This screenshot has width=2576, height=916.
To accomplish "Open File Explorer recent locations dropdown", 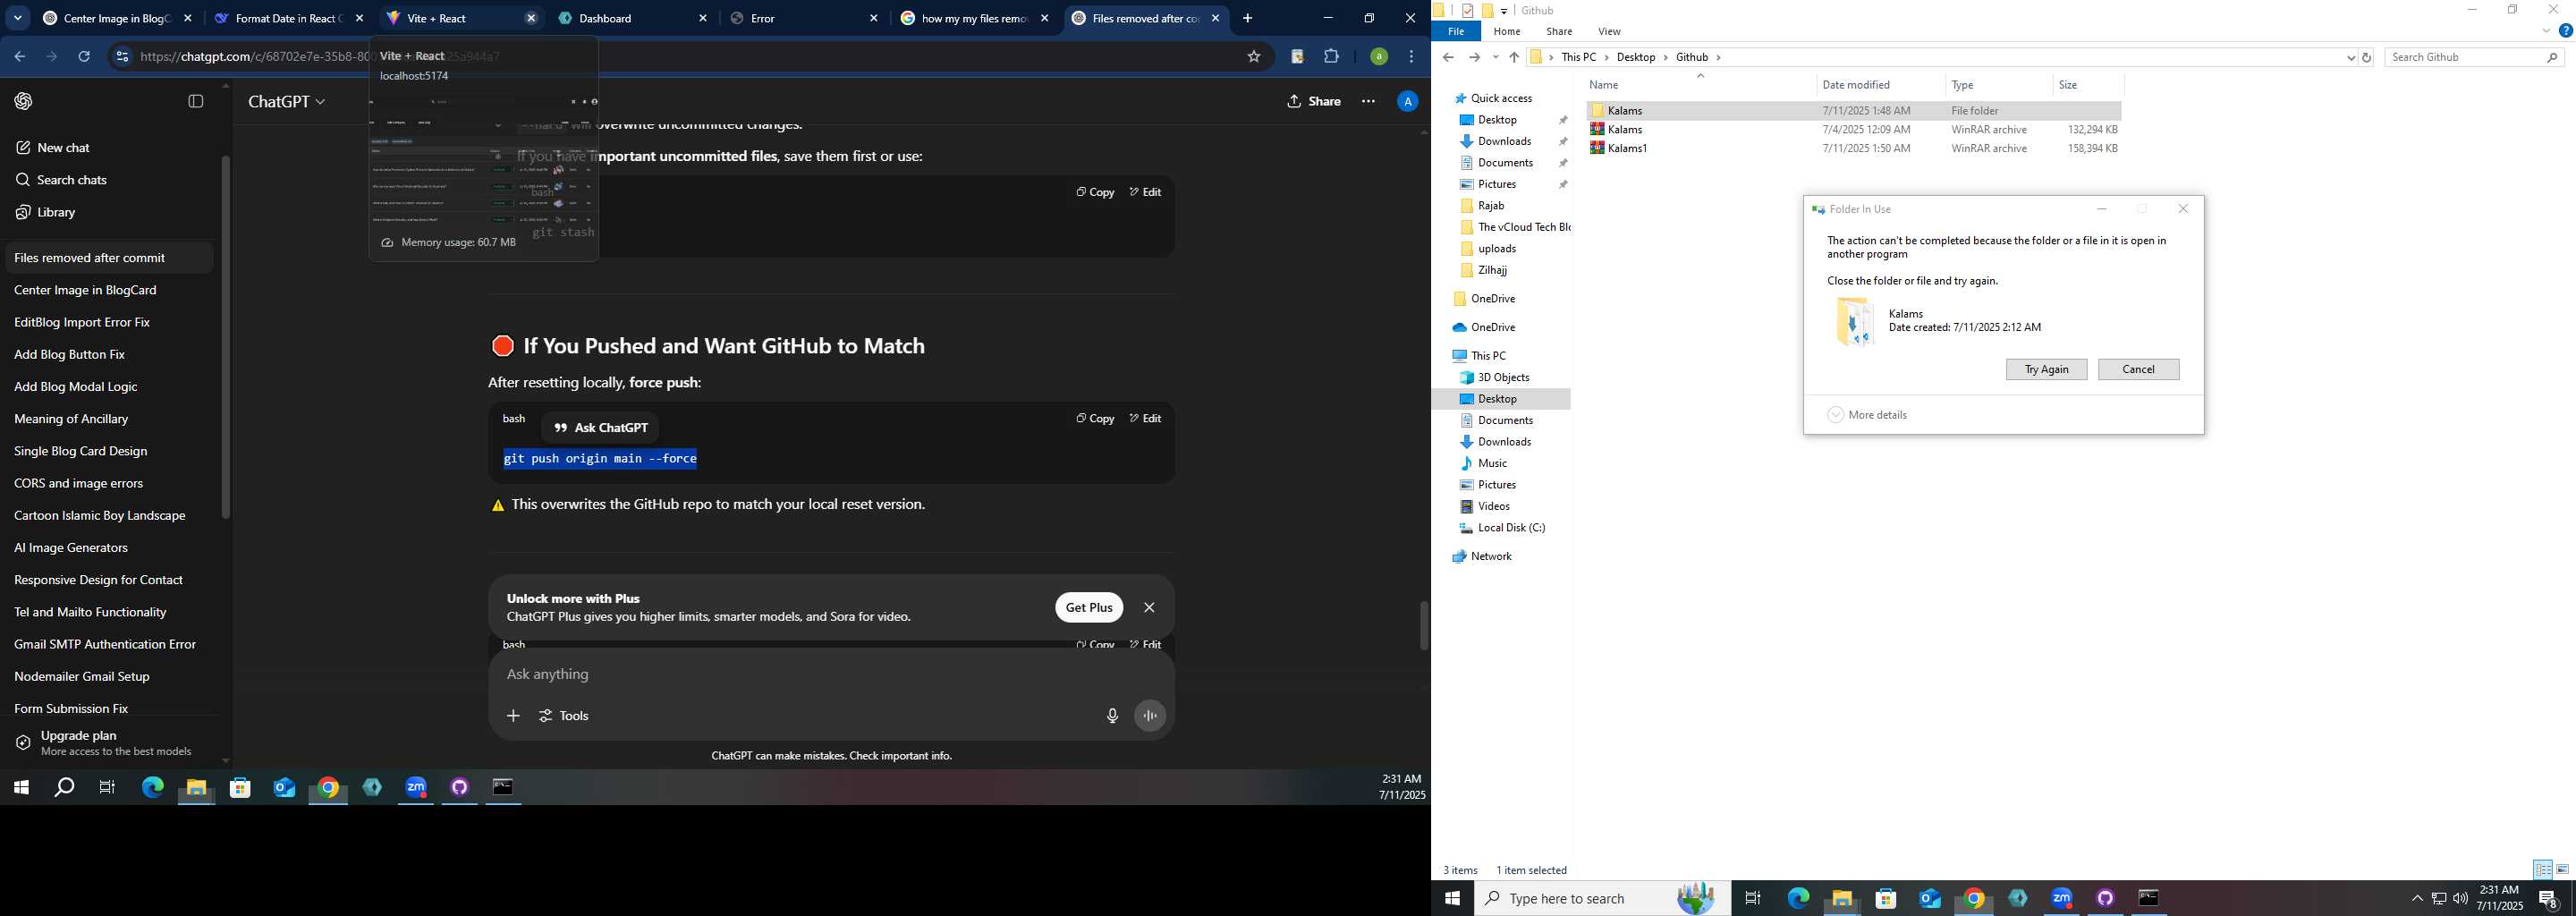I will point(1495,57).
